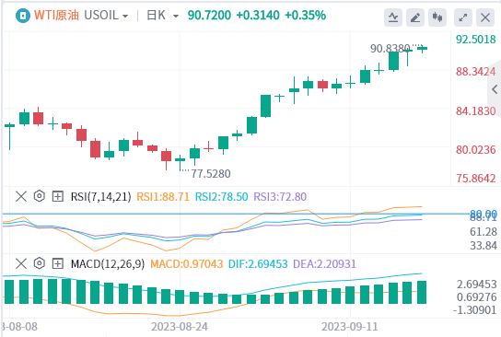Click the MACD(12,26,9) label
The image size is (501, 337).
108,264
